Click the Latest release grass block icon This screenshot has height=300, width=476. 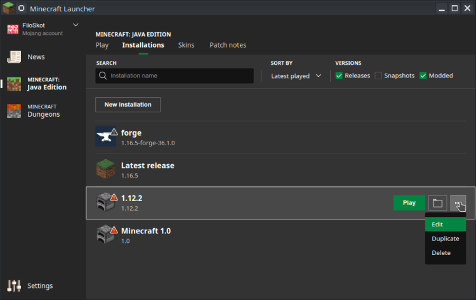(x=105, y=169)
